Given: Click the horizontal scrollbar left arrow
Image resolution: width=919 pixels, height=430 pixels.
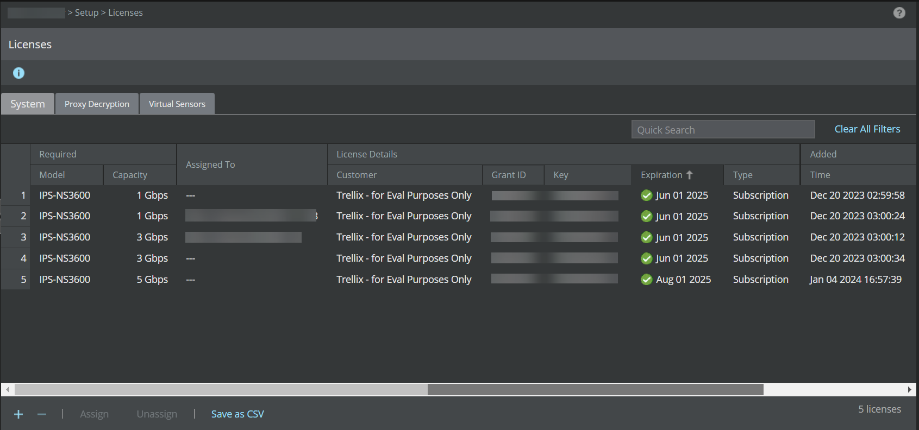Looking at the screenshot, I should pyautogui.click(x=8, y=390).
